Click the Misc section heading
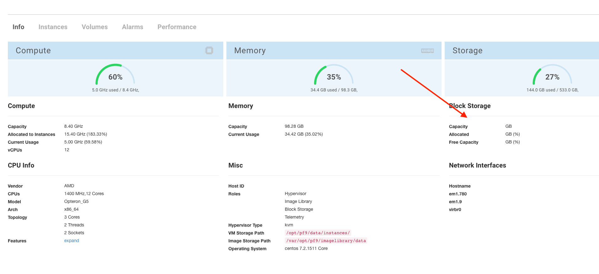Screen dimensions: 599x274 [236, 165]
